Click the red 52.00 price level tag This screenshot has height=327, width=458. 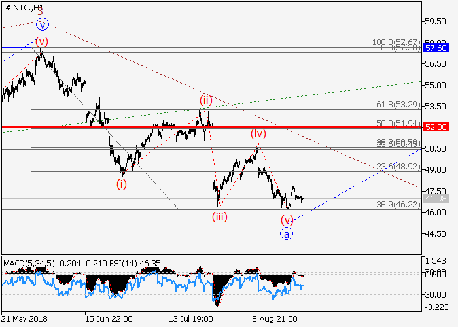pos(435,127)
